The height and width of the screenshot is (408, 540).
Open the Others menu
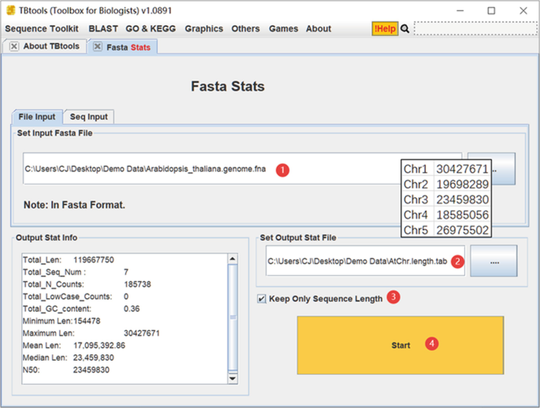coord(245,28)
